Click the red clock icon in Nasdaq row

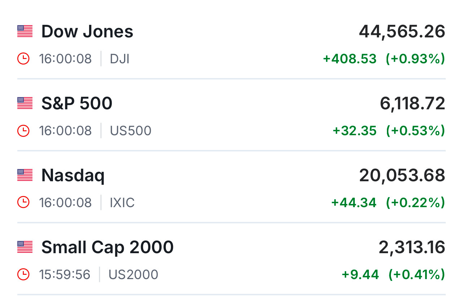[23, 202]
